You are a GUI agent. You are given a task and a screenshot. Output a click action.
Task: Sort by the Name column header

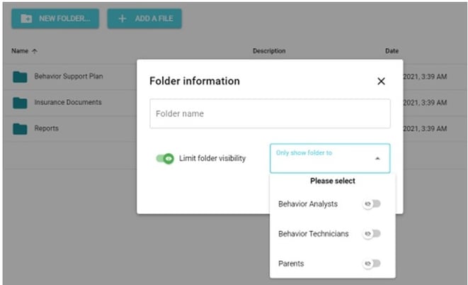pyautogui.click(x=20, y=51)
